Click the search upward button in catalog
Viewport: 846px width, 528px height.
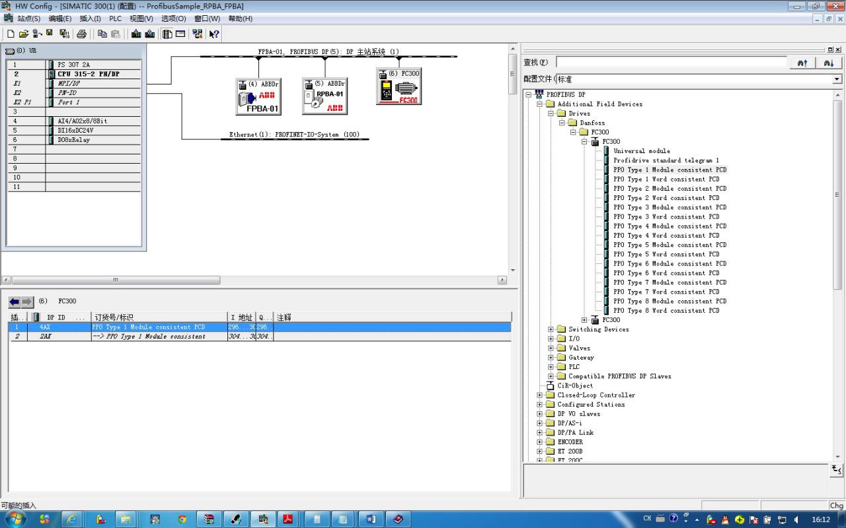802,63
